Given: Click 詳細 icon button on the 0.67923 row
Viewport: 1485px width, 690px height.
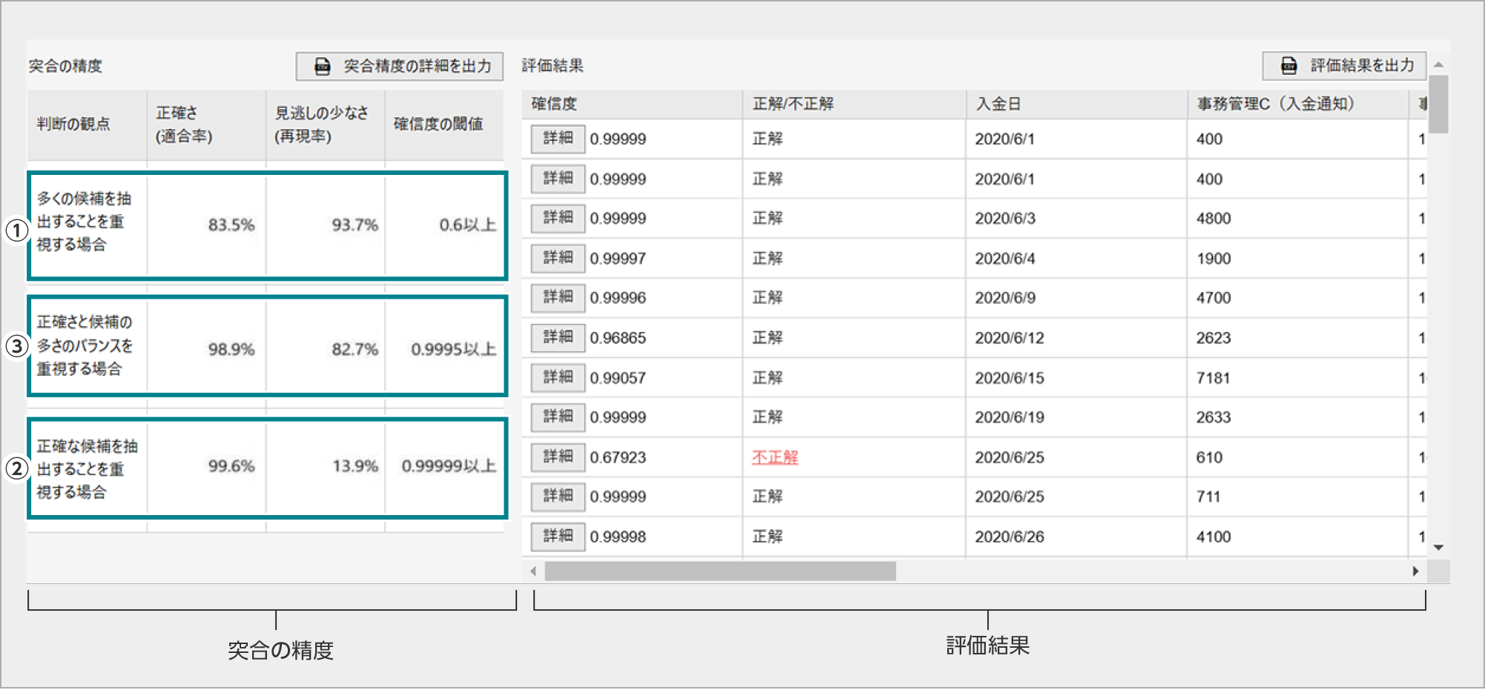Looking at the screenshot, I should click(x=558, y=457).
